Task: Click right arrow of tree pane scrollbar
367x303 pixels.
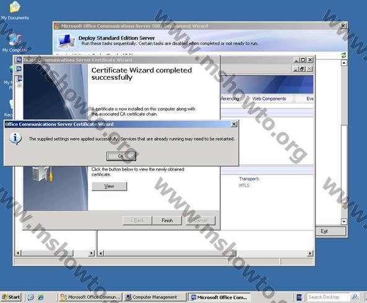Action: (x=92, y=253)
